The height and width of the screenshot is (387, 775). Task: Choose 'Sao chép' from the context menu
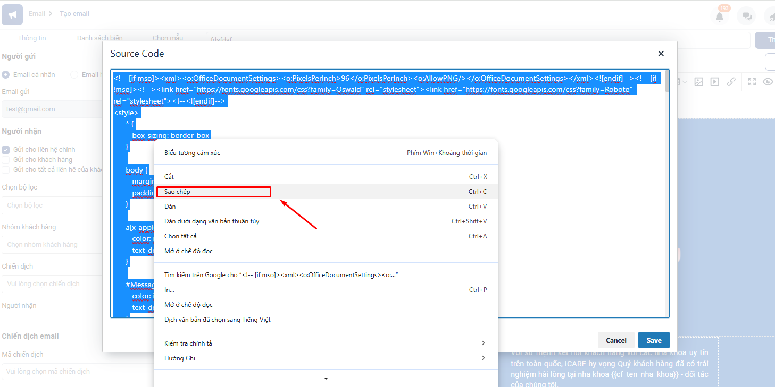pos(214,192)
